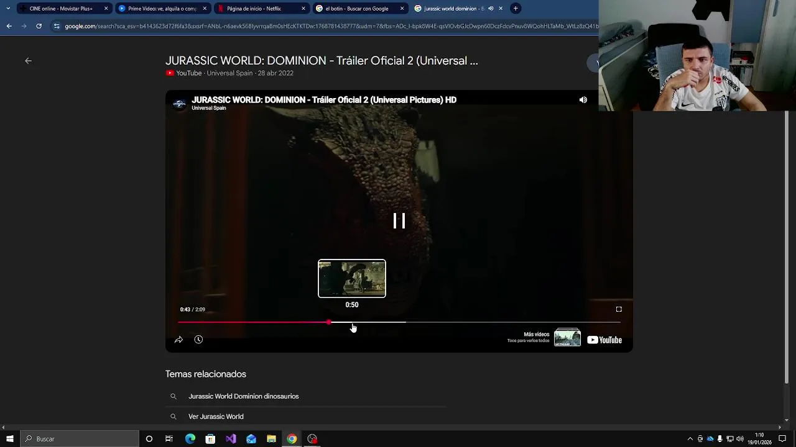View site information icon in address bar
The width and height of the screenshot is (796, 447).
(x=57, y=26)
